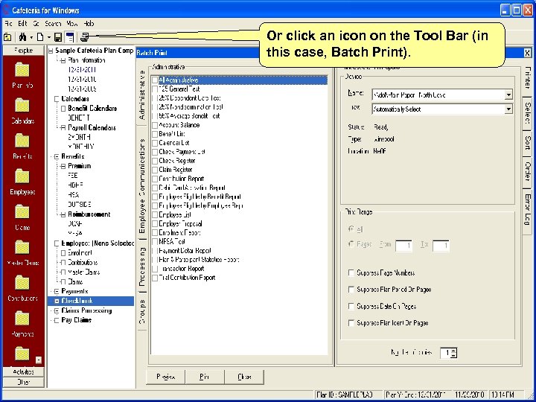Check the Check Register checkbox
Image resolution: width=536 pixels, height=402 pixels.
(155, 161)
